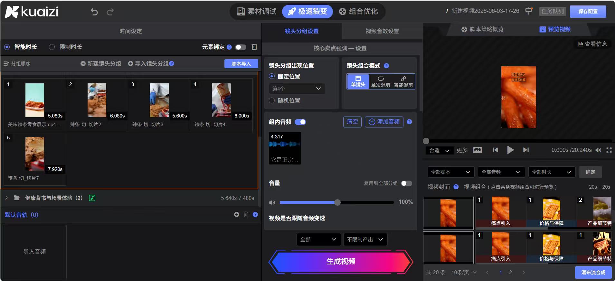Select 单镜头 combination mode
The height and width of the screenshot is (281, 615).
(358, 81)
